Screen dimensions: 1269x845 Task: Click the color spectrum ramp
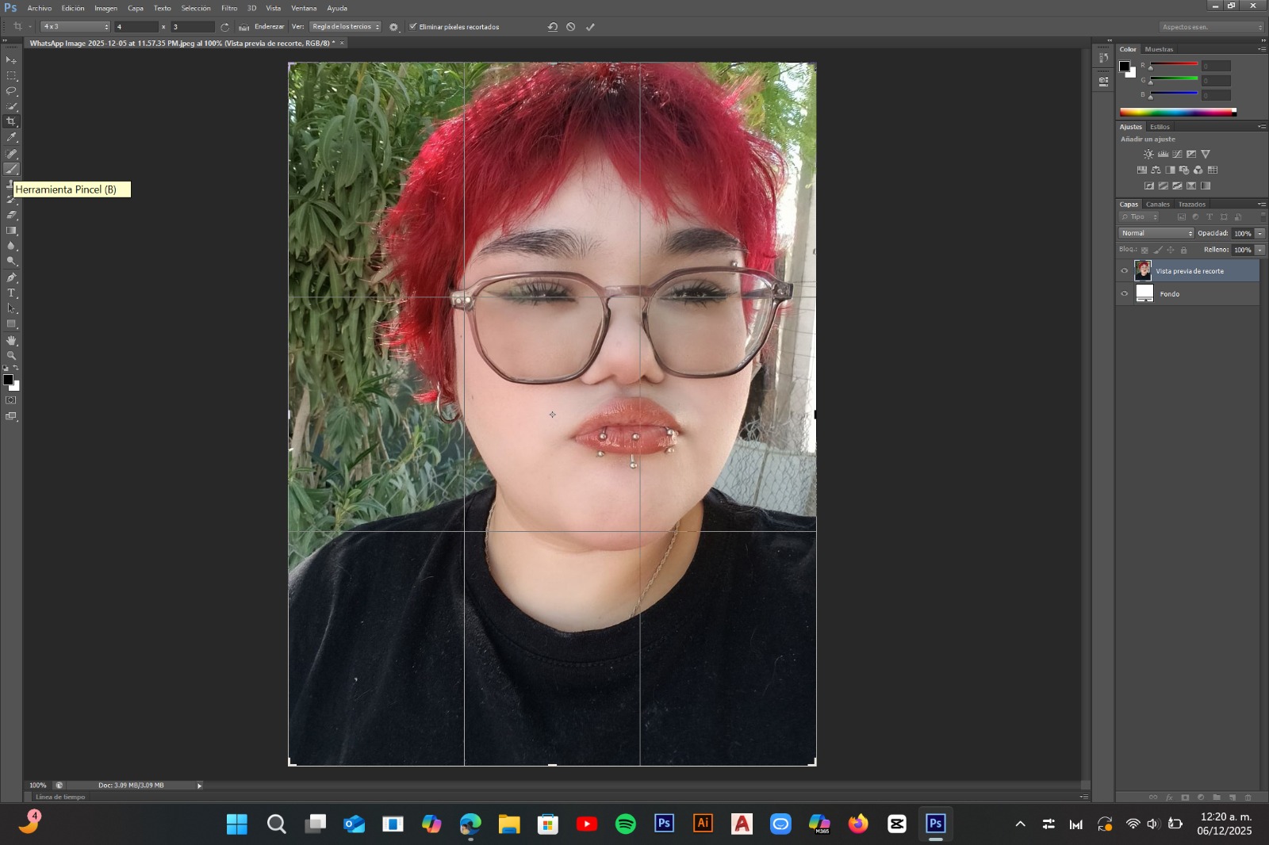coord(1177,113)
